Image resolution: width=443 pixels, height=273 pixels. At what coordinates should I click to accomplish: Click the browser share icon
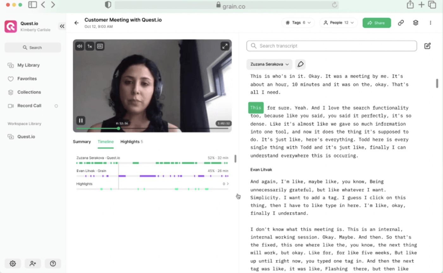tap(410, 5)
